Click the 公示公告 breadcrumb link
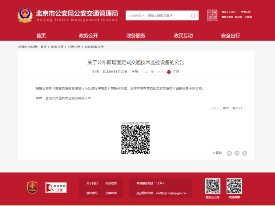The height and width of the screenshot is (206, 275). tap(74, 47)
